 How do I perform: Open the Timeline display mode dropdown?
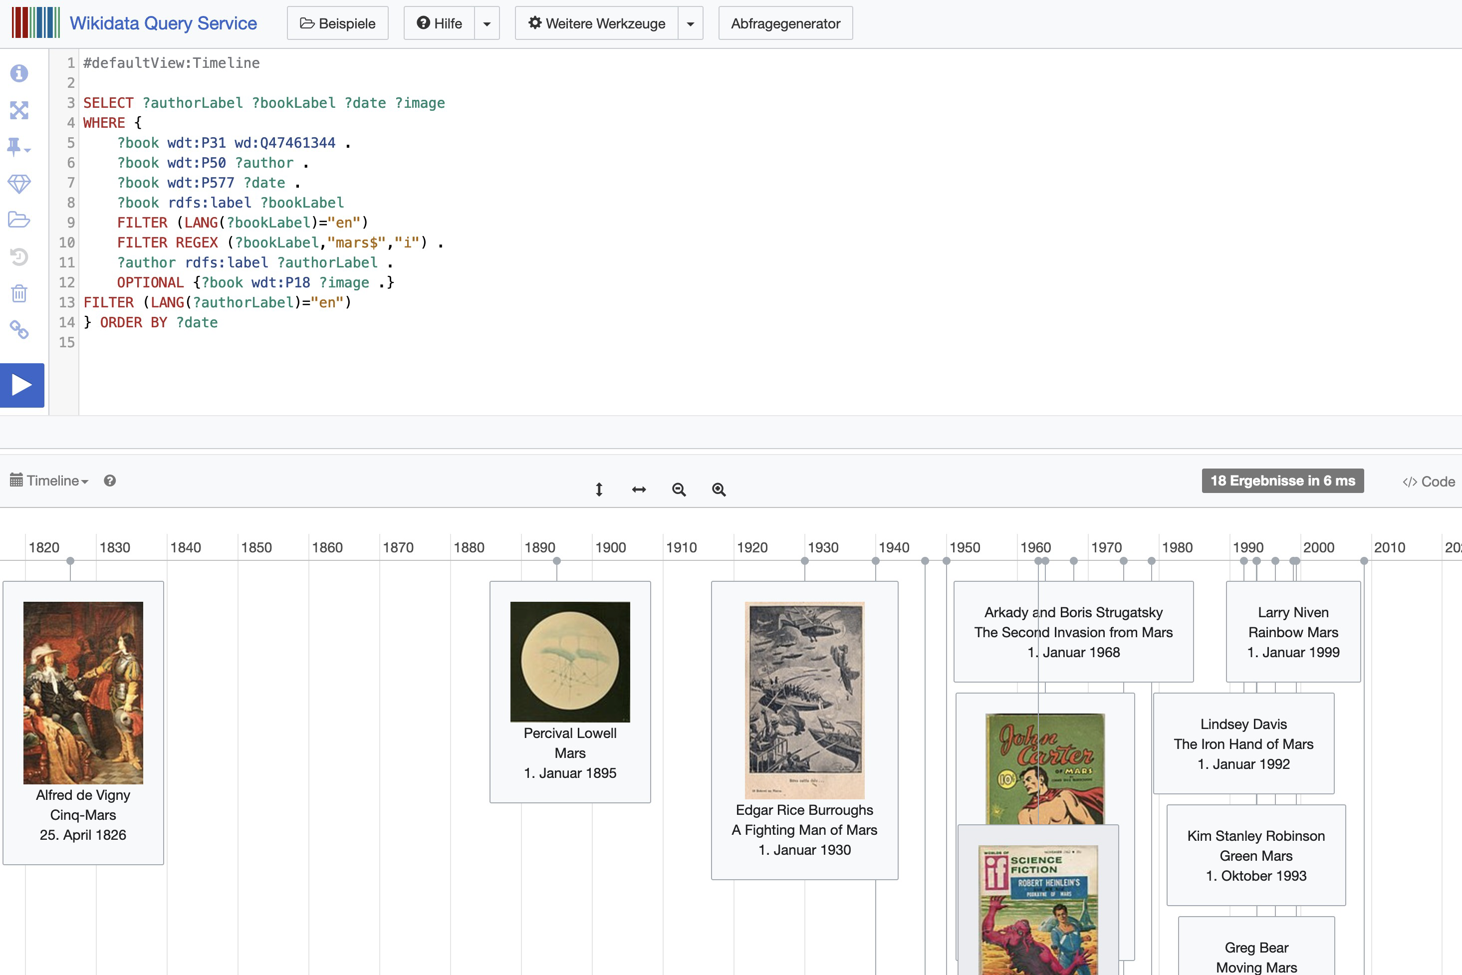[x=49, y=481]
